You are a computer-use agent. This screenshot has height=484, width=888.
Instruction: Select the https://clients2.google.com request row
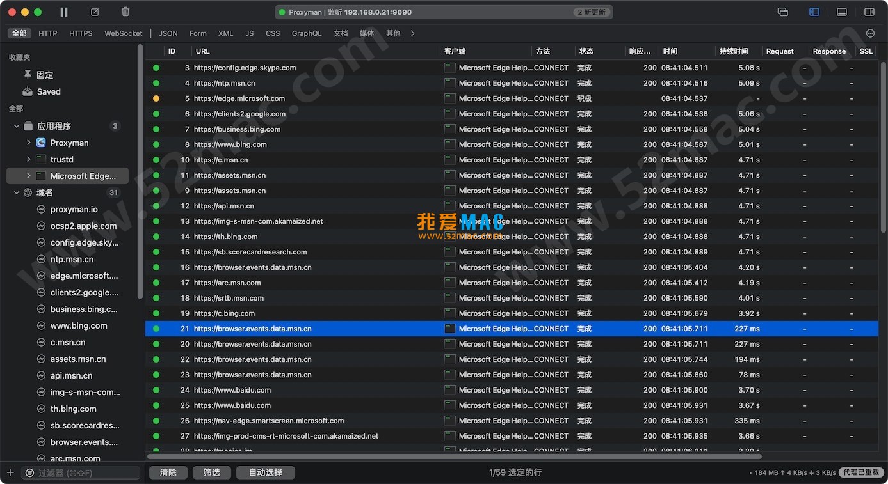point(512,114)
